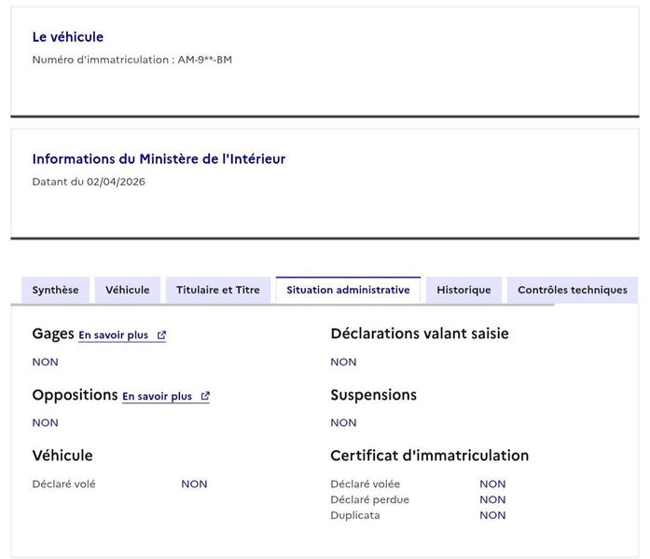Click the Situation administrative tab
Image resolution: width=650 pixels, height=559 pixels.
pos(348,290)
